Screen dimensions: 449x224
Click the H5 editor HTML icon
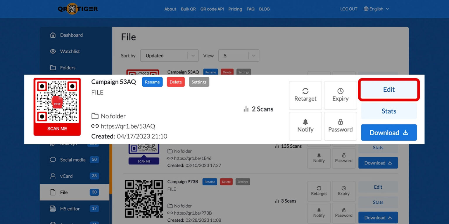[x=53, y=209]
